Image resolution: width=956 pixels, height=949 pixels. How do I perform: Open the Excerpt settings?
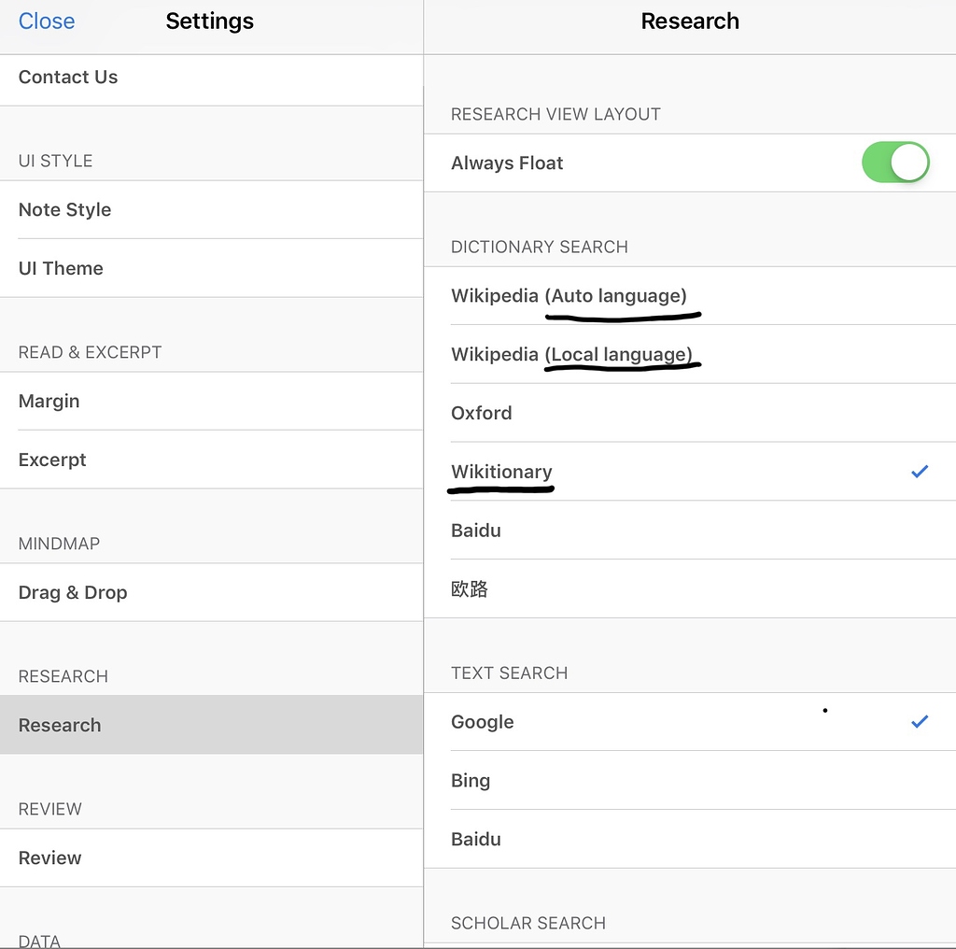coord(52,459)
